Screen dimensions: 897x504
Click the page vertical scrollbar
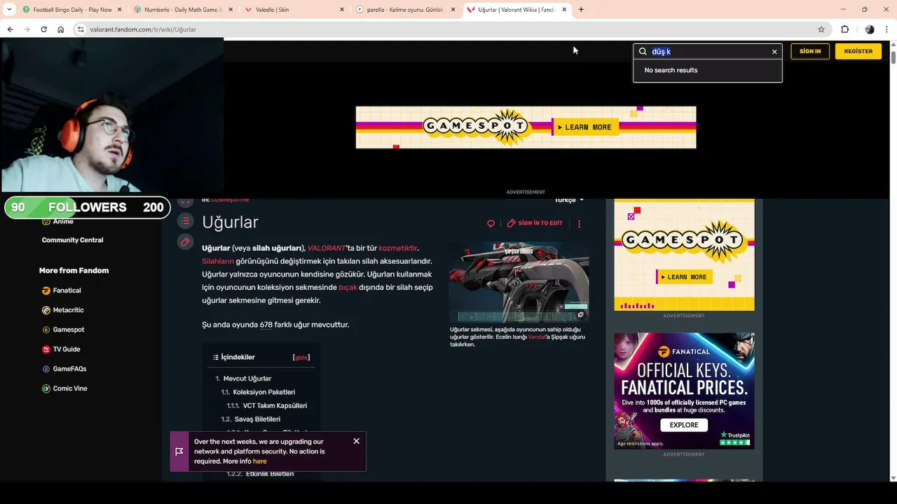(893, 56)
